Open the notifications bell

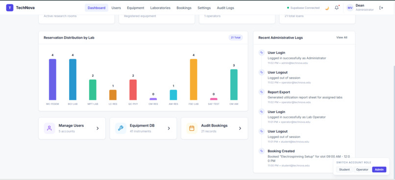(x=337, y=8)
